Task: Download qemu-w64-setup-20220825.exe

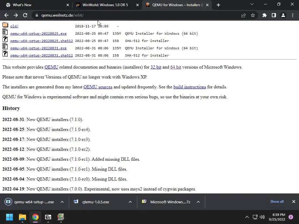Action: click(x=38, y=34)
